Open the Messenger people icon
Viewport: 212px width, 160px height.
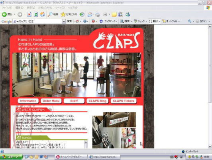128,14
